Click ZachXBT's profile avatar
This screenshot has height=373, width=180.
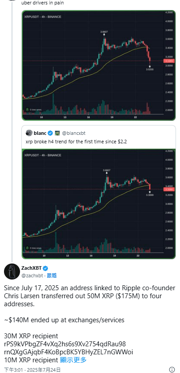(x=12, y=272)
